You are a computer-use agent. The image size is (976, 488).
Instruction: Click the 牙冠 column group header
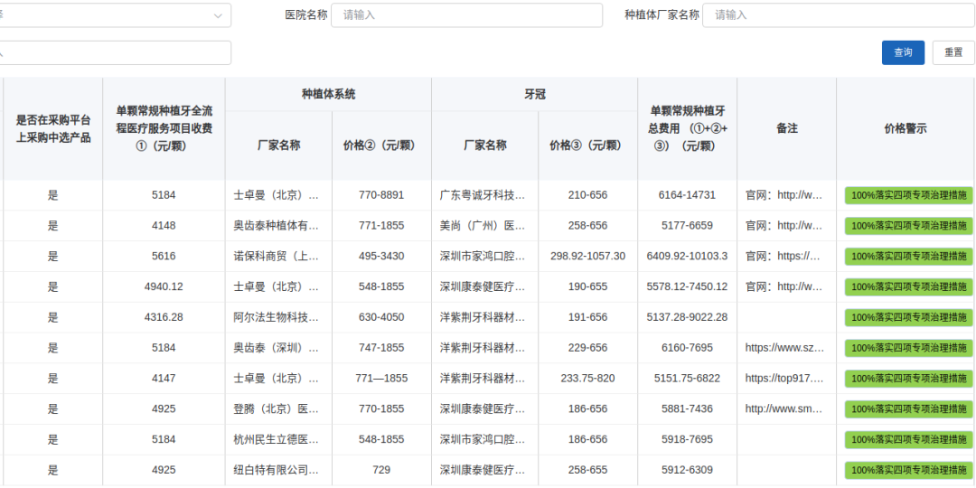pos(534,94)
